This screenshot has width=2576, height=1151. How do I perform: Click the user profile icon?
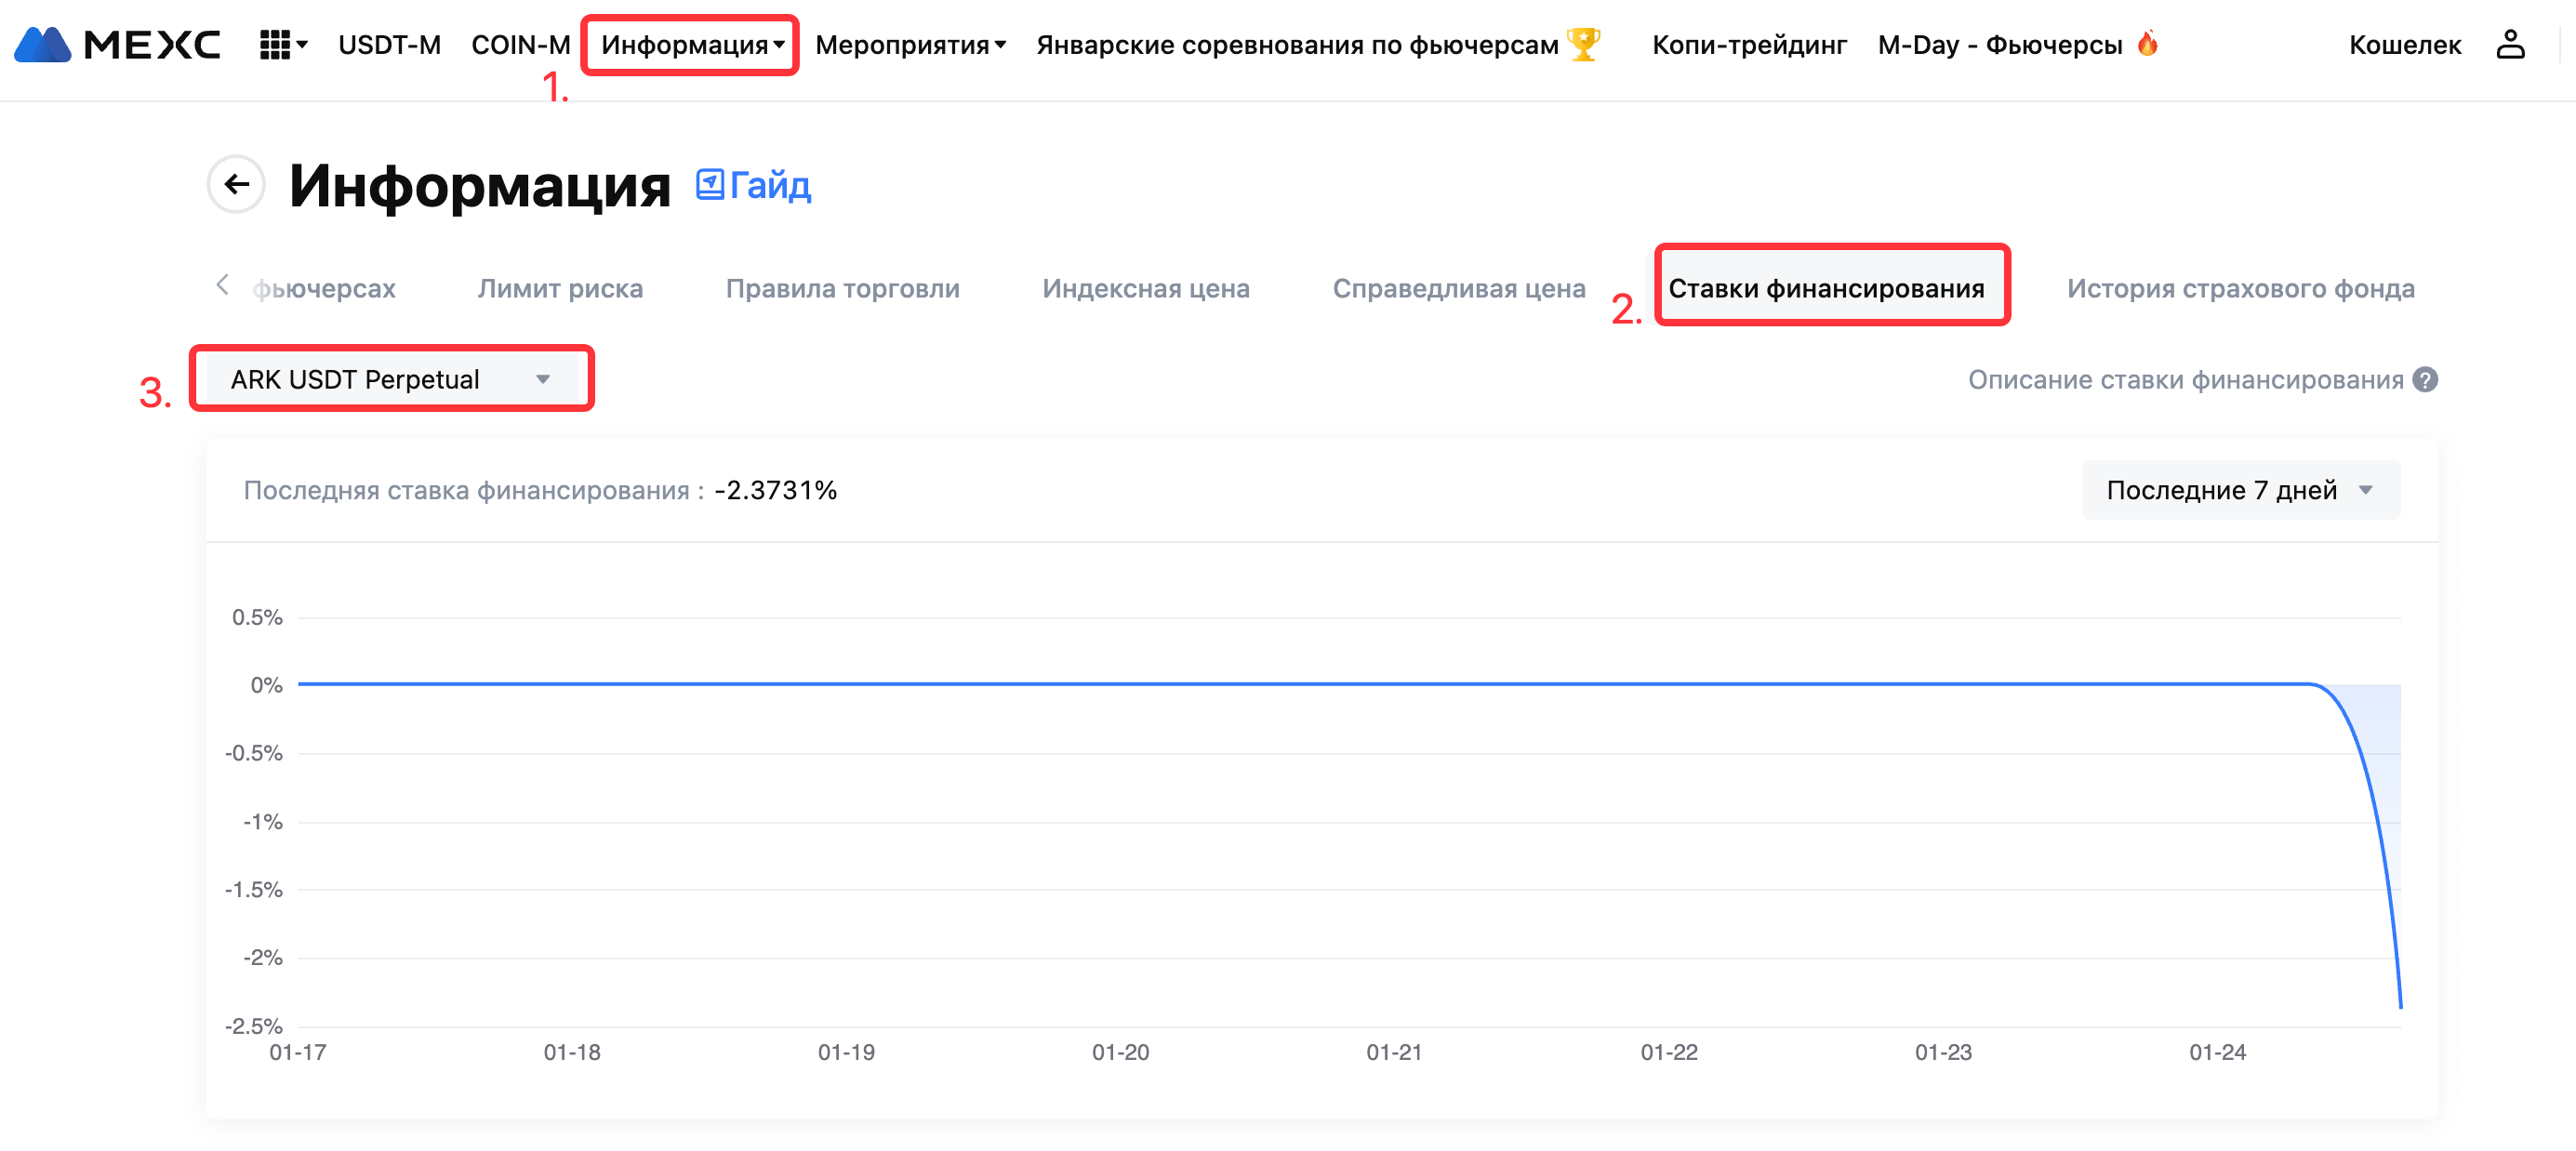click(2510, 45)
